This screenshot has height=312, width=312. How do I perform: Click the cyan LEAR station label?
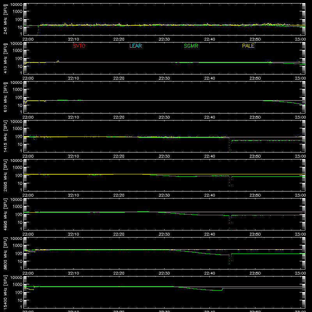(135, 46)
